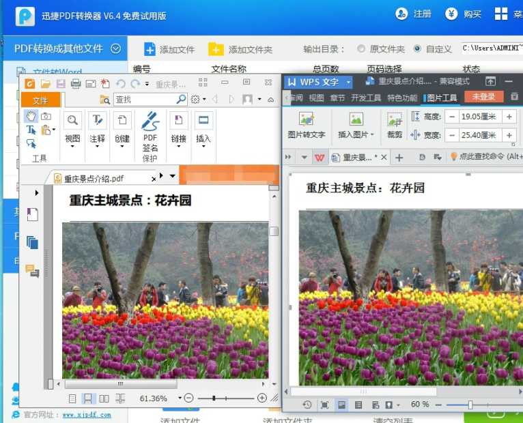Open the 视图 view dropdown in ribbon
The width and height of the screenshot is (523, 423).
click(72, 130)
